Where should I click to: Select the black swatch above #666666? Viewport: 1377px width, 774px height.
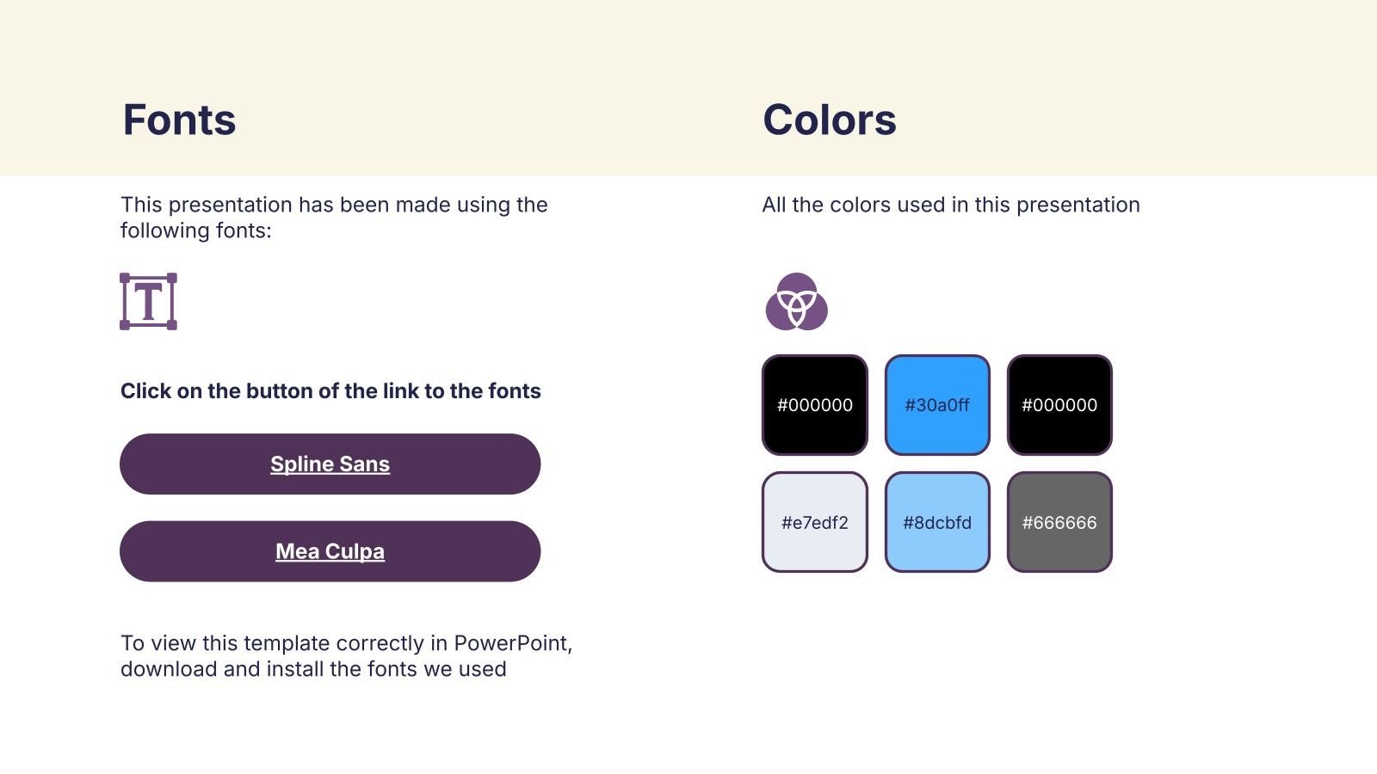pyautogui.click(x=1059, y=405)
